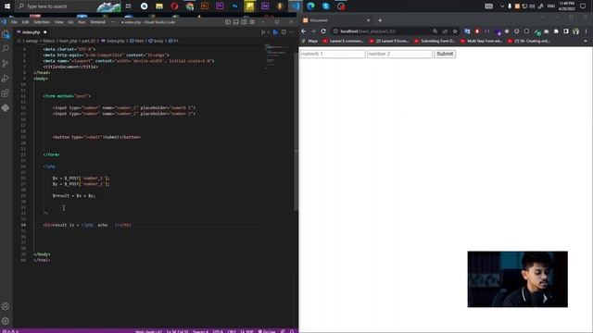
Task: Click the Split Editor icon
Action: pos(284,32)
